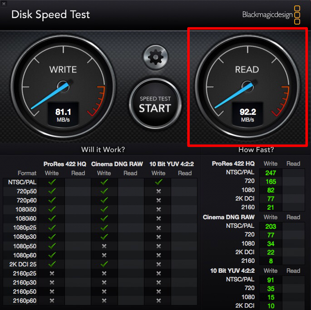The image size is (311, 310).
Task: Click the 720p50 format row label
Action: pyautogui.click(x=27, y=192)
